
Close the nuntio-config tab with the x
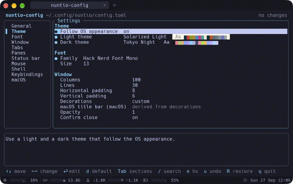pos(105,5)
